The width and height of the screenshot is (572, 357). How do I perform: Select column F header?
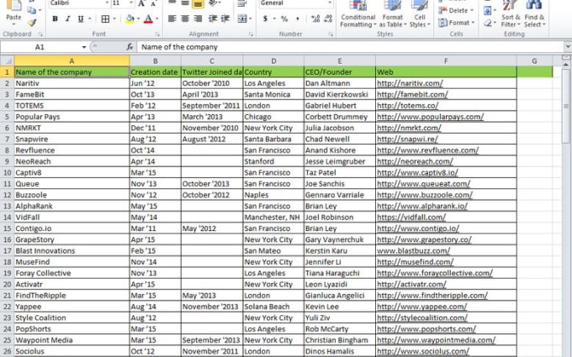(446, 60)
